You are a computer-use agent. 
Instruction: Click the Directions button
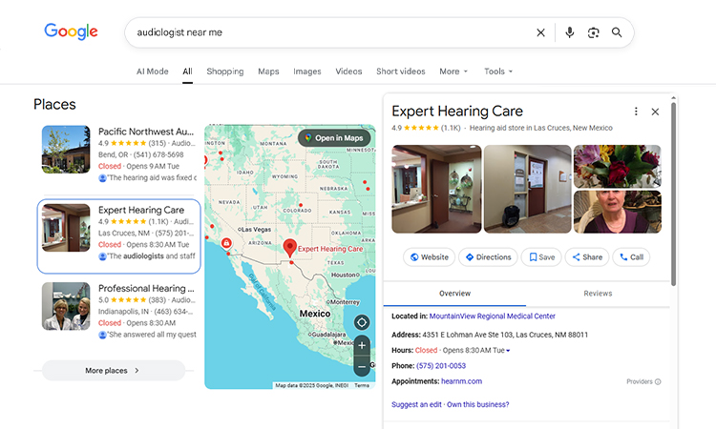click(x=488, y=257)
